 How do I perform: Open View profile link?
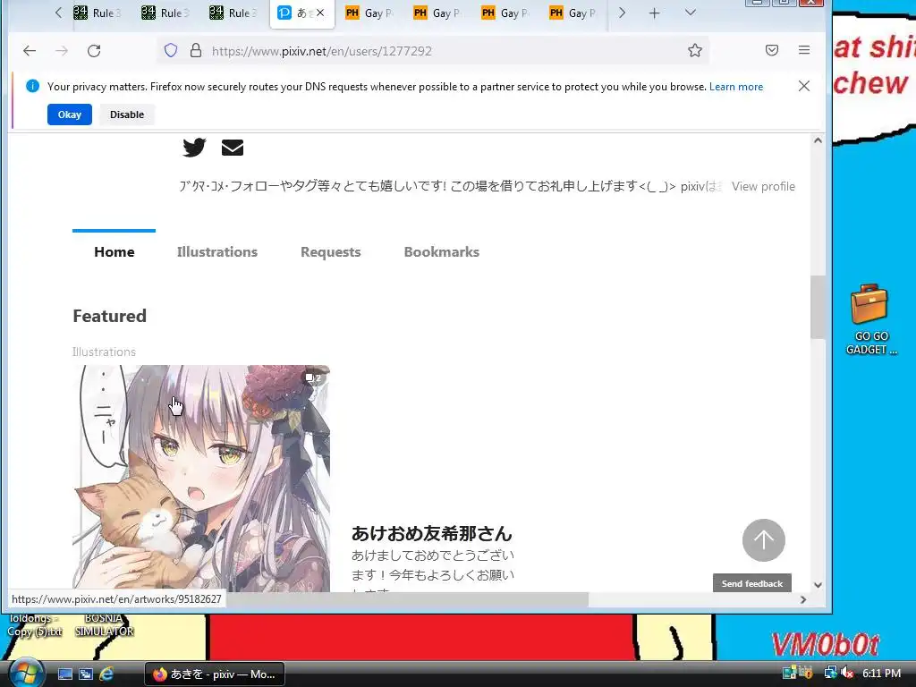pos(763,186)
